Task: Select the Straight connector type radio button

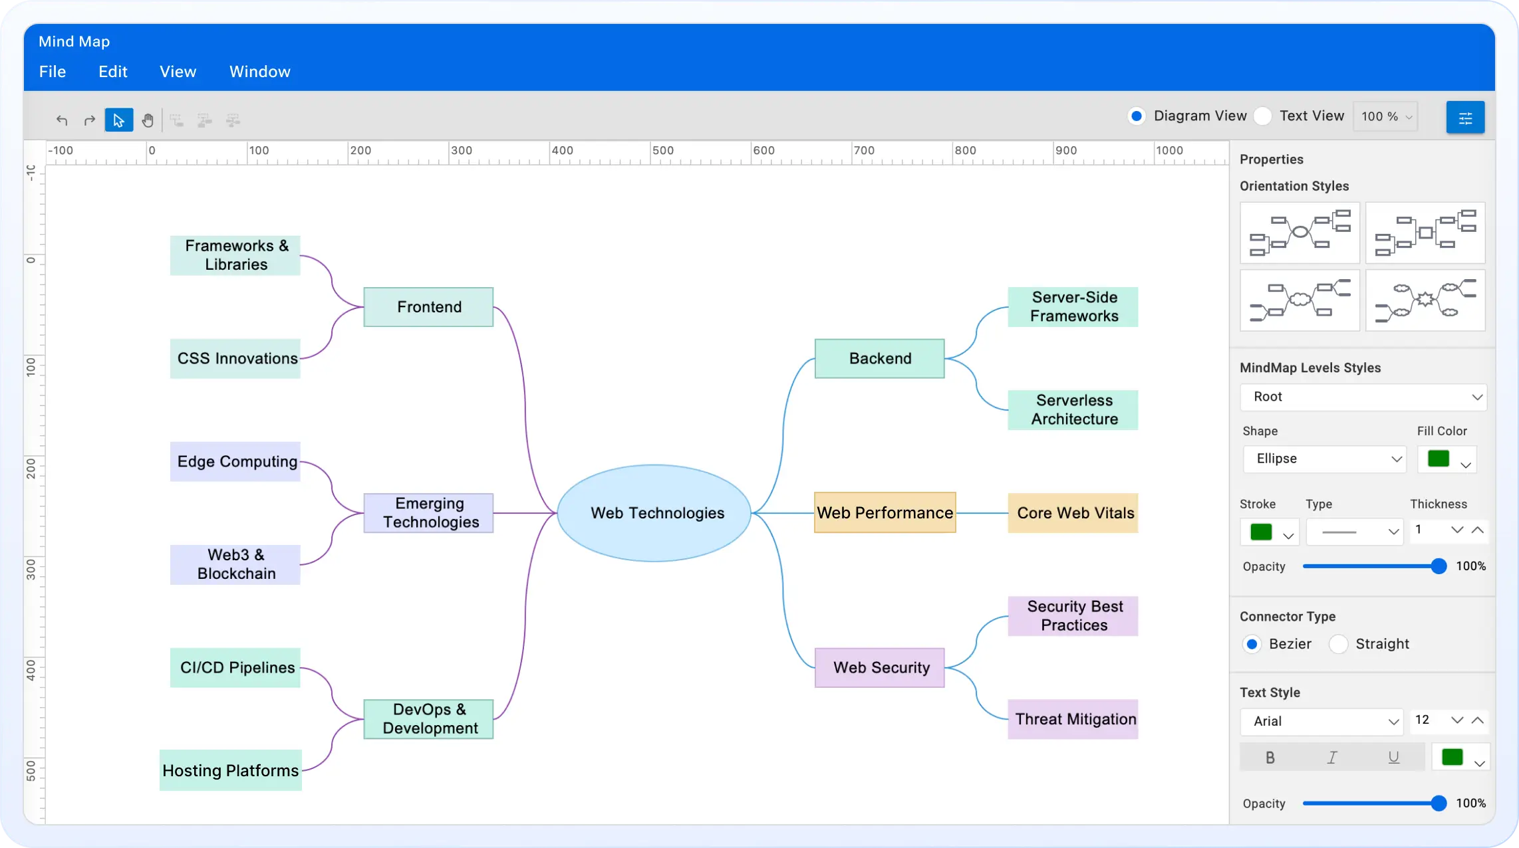Action: pos(1338,644)
